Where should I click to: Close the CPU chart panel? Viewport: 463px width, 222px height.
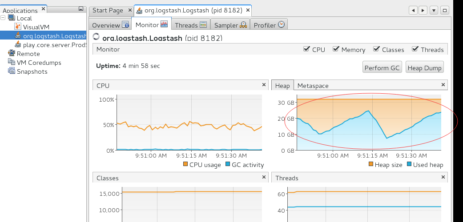tap(264, 85)
